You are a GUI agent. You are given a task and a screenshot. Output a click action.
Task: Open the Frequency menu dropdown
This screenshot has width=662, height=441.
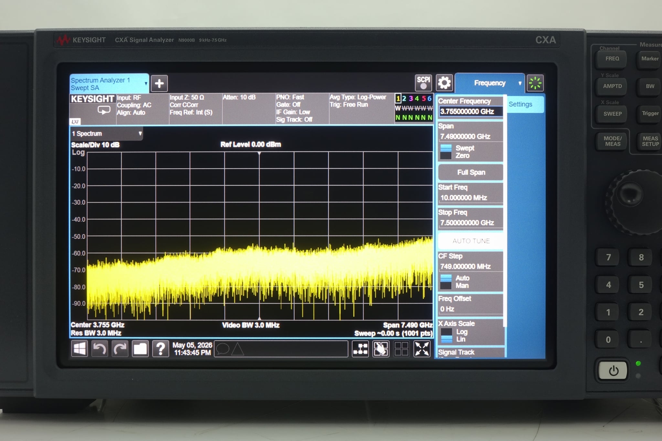click(x=490, y=83)
